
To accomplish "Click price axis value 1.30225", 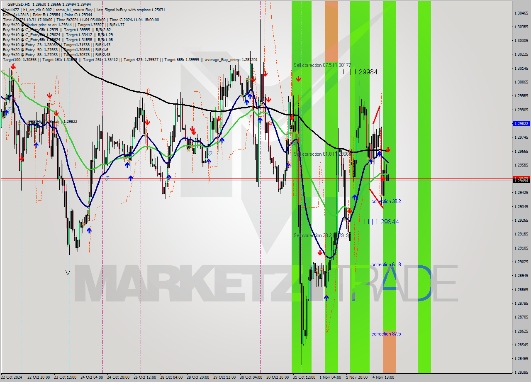I will [x=521, y=54].
